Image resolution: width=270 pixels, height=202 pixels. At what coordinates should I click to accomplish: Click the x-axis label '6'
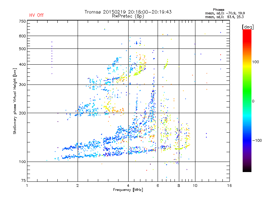158,186
